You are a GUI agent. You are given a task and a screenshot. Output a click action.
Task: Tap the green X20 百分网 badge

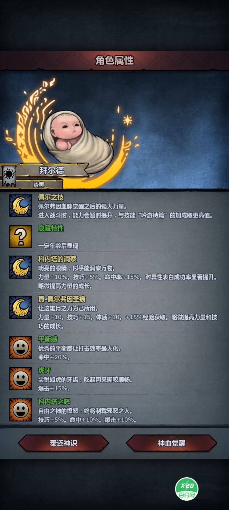(187, 490)
